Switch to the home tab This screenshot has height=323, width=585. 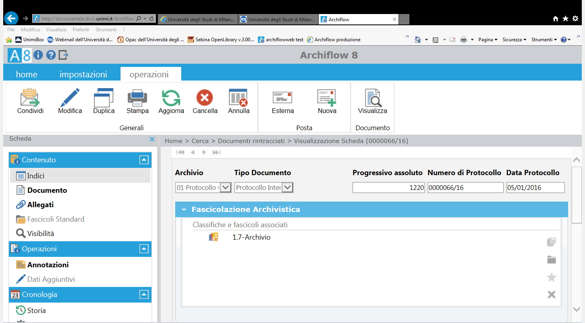(x=27, y=75)
